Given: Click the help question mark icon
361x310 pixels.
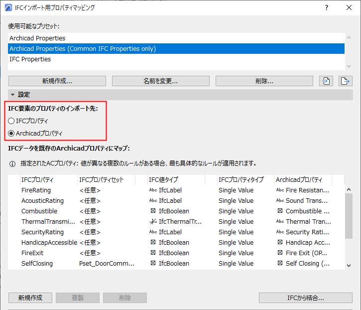Looking at the screenshot, I should [x=327, y=7].
